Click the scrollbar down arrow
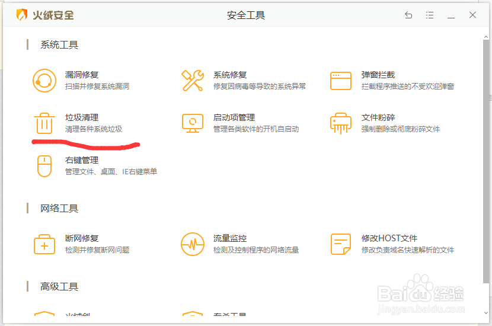This screenshot has width=492, height=326. coord(485,313)
